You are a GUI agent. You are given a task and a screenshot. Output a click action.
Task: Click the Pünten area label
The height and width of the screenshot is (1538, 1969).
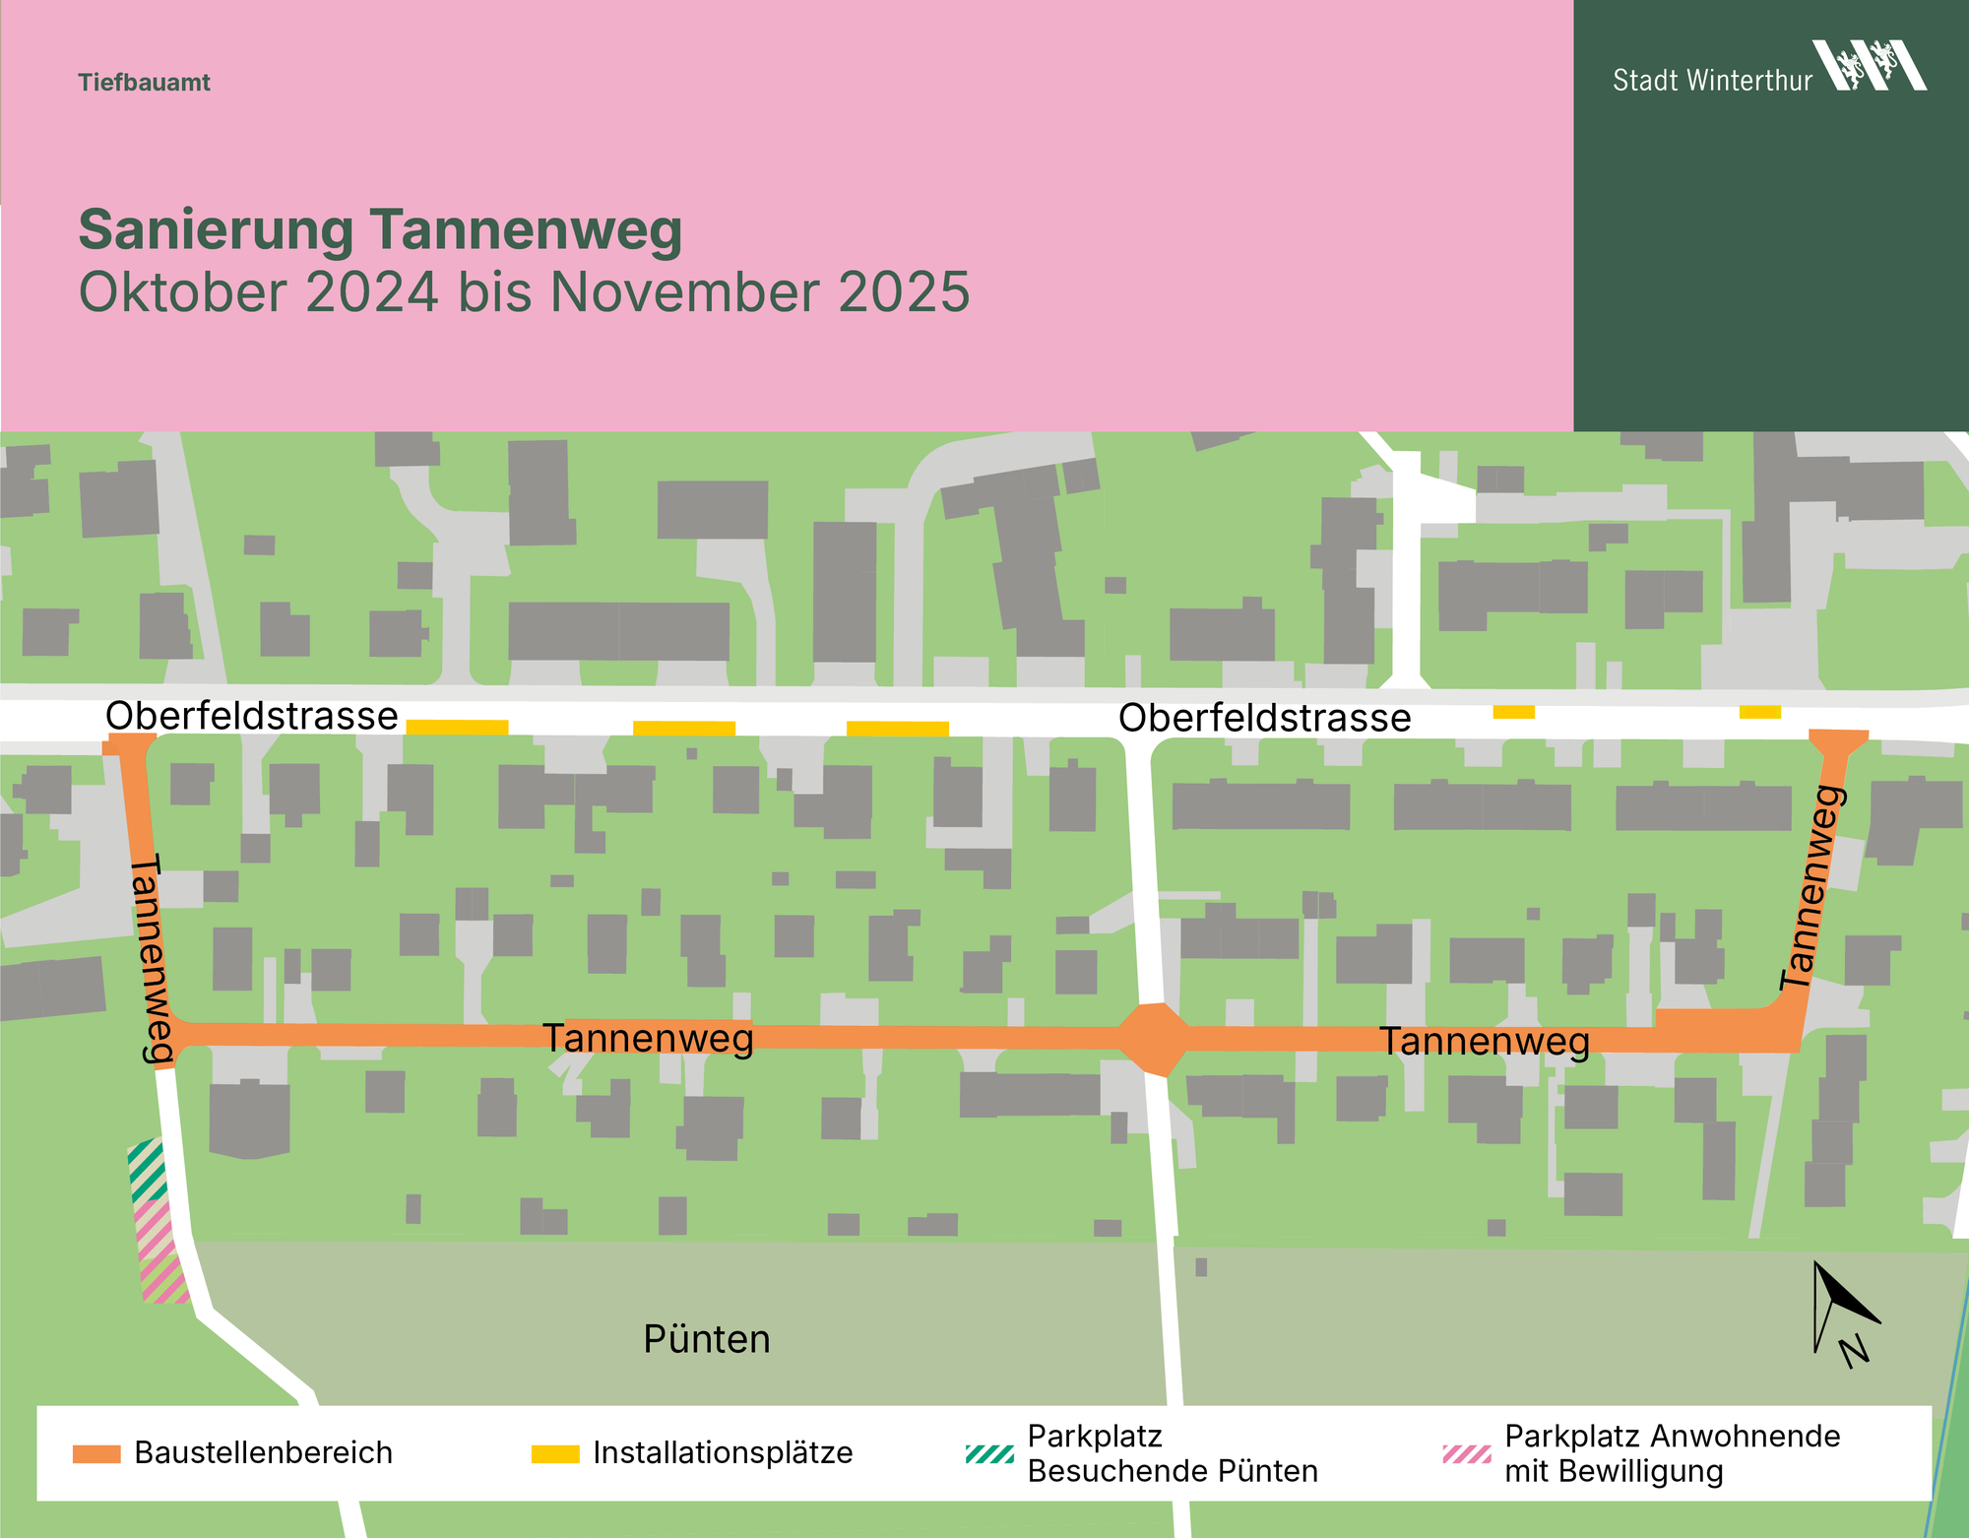pos(706,1339)
